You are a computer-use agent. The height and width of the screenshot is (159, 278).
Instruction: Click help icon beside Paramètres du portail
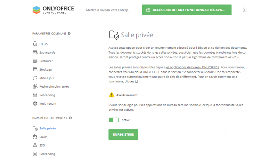[x=71, y=118]
